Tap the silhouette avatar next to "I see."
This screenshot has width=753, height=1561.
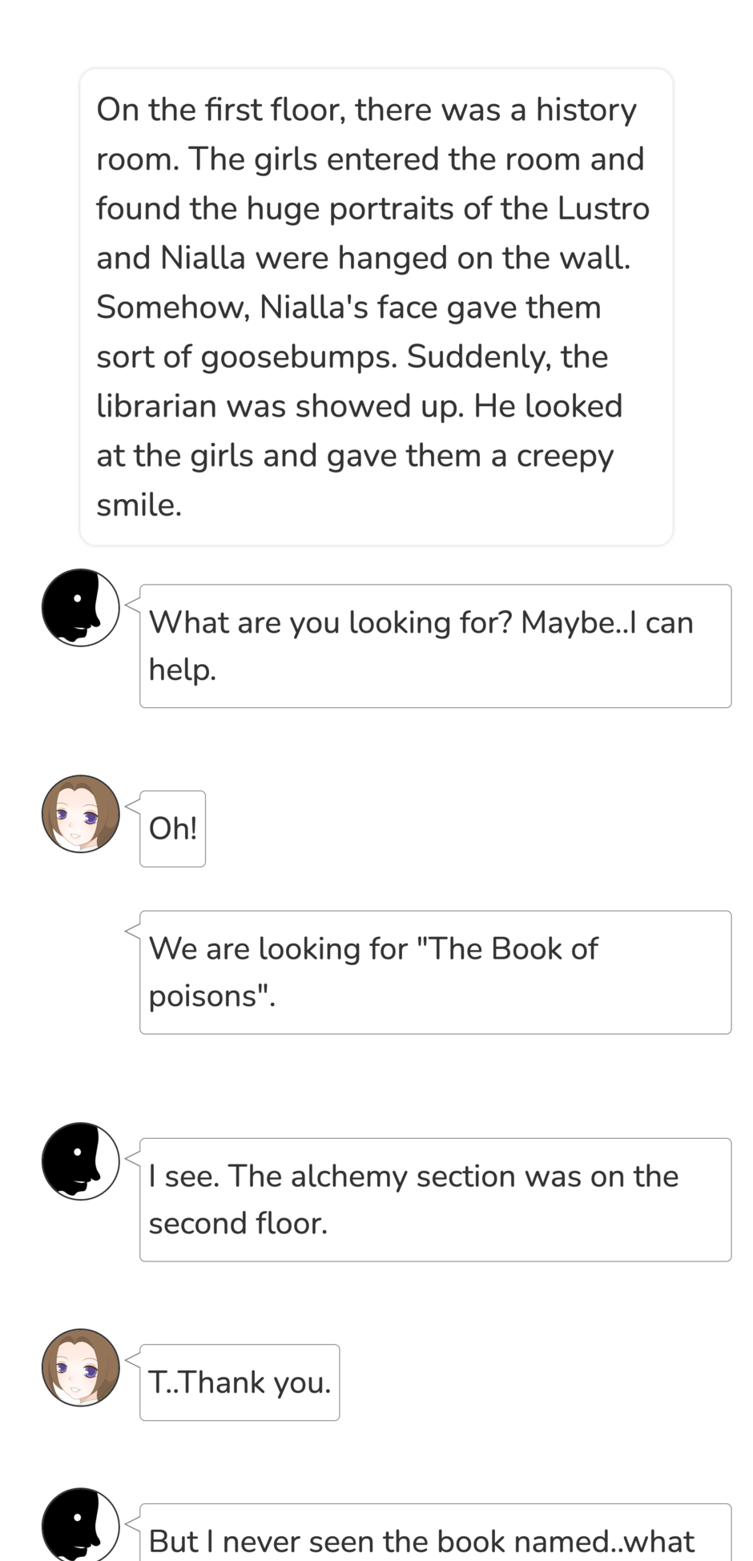[80, 1161]
